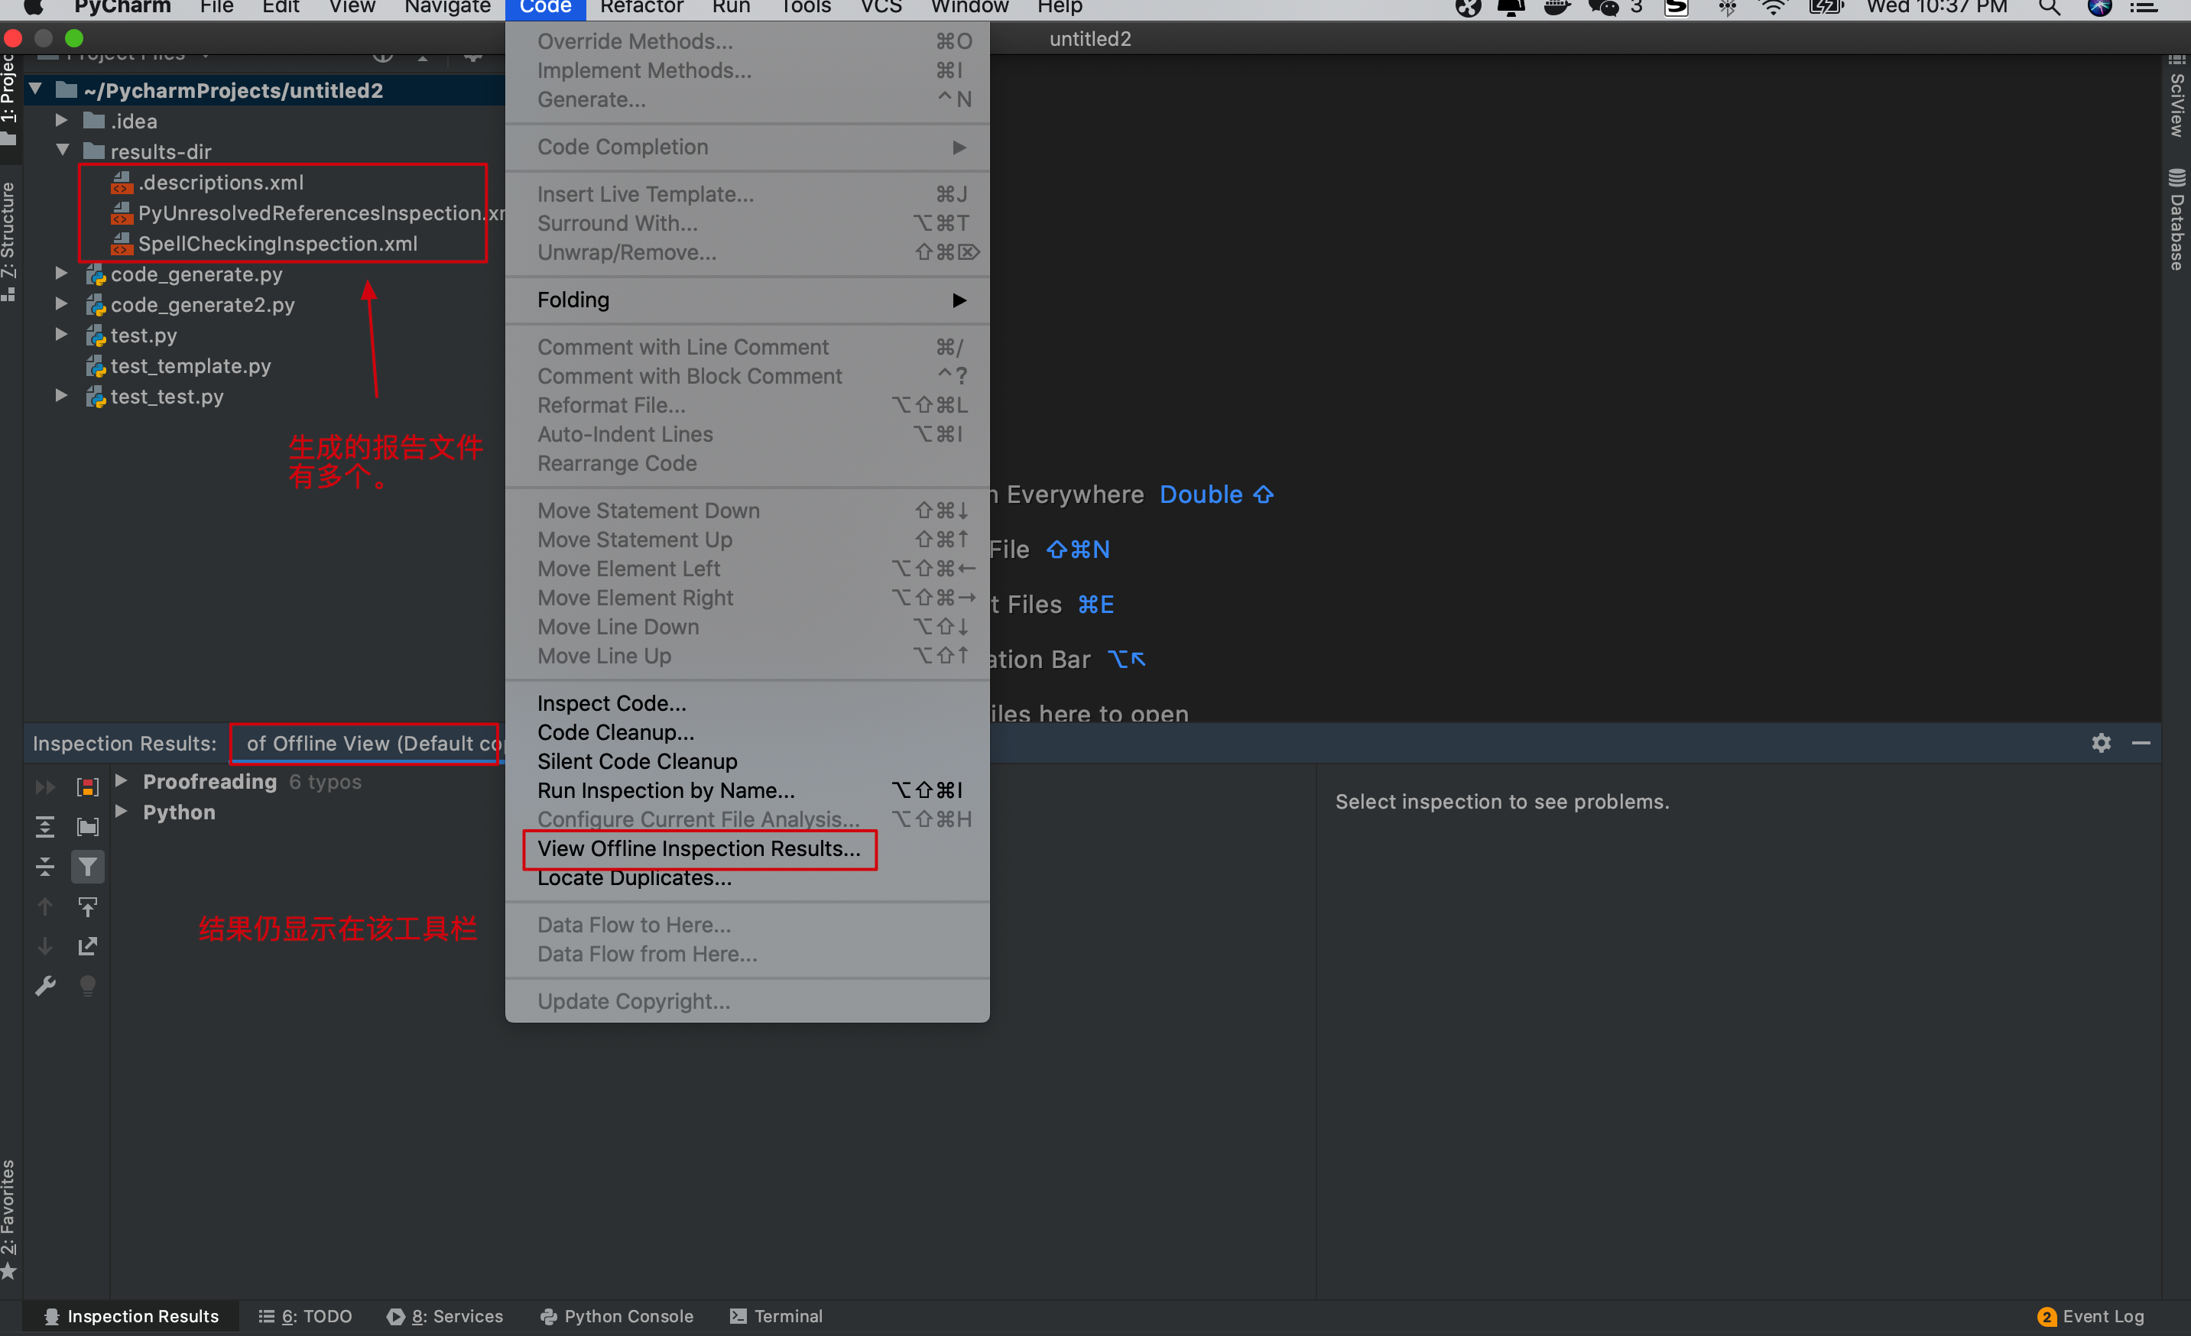Screen dimensions: 2191x1336
Task: Open the Refactor menu in menu bar
Action: click(x=641, y=8)
